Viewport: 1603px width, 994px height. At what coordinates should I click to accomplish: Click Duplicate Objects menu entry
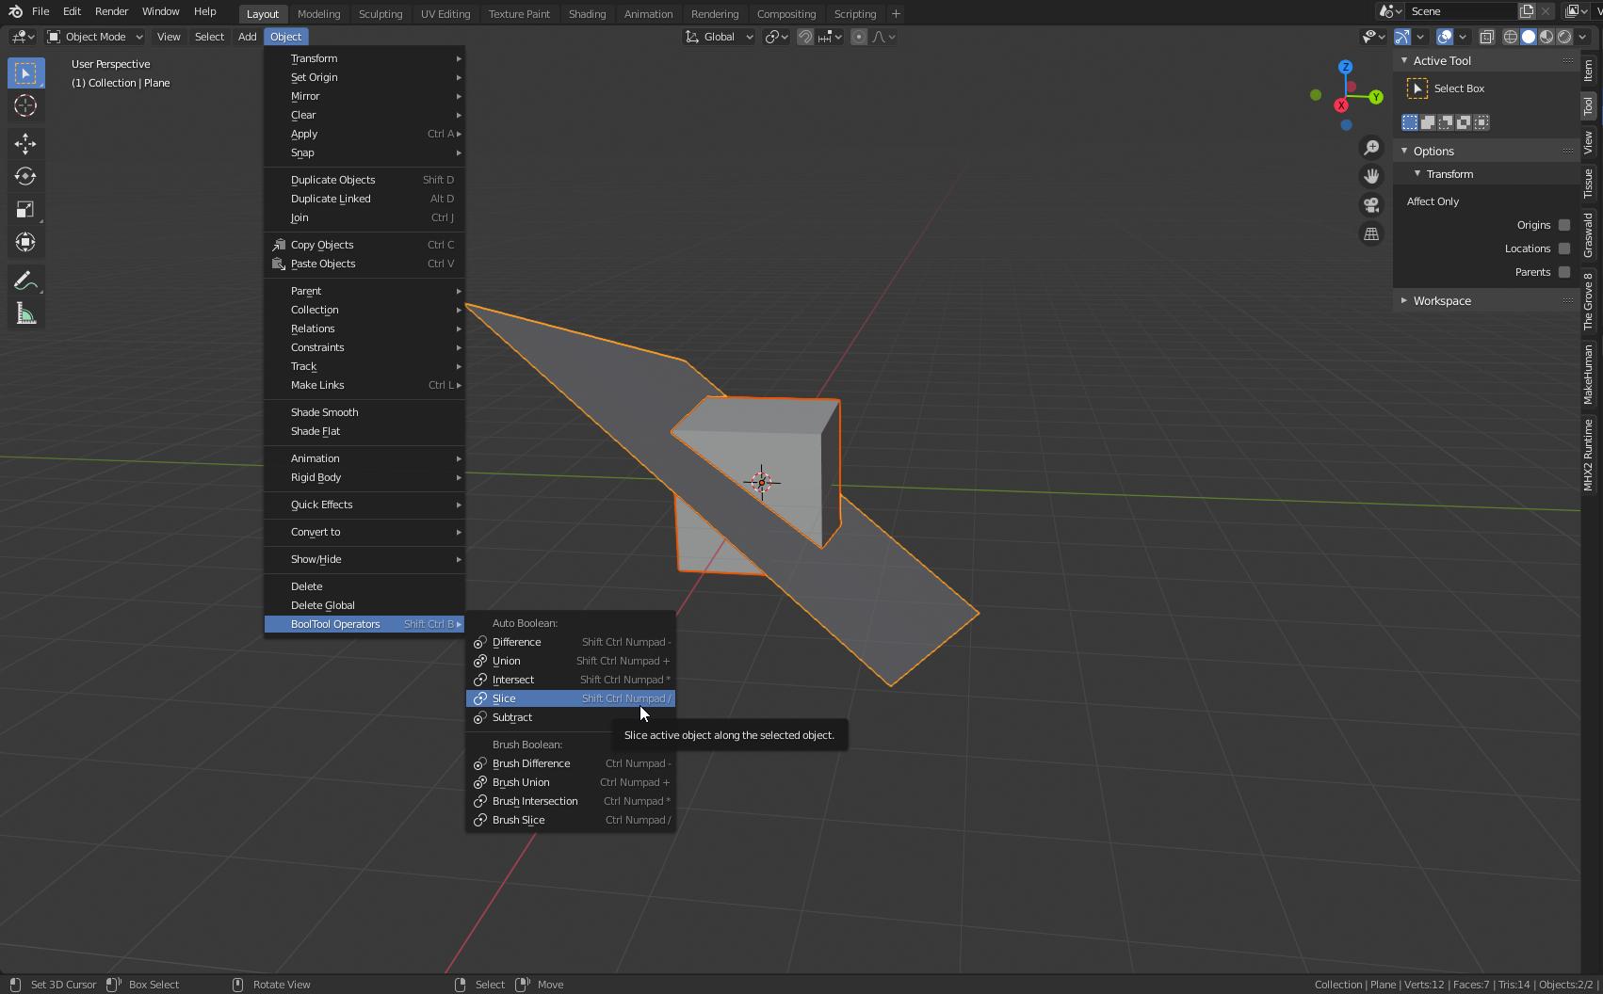coord(364,180)
